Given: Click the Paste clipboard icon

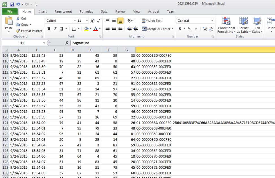Looking at the screenshot, I should [9, 21].
